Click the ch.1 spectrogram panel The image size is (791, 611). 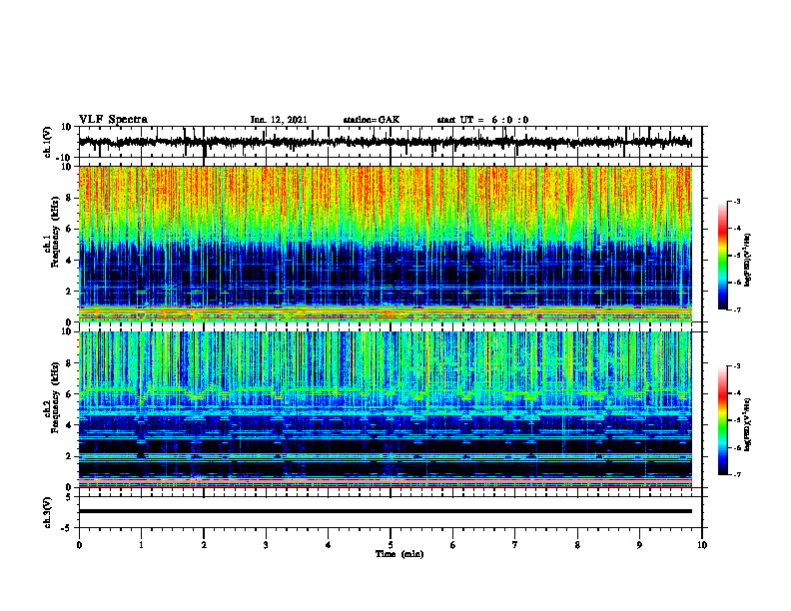385,244
